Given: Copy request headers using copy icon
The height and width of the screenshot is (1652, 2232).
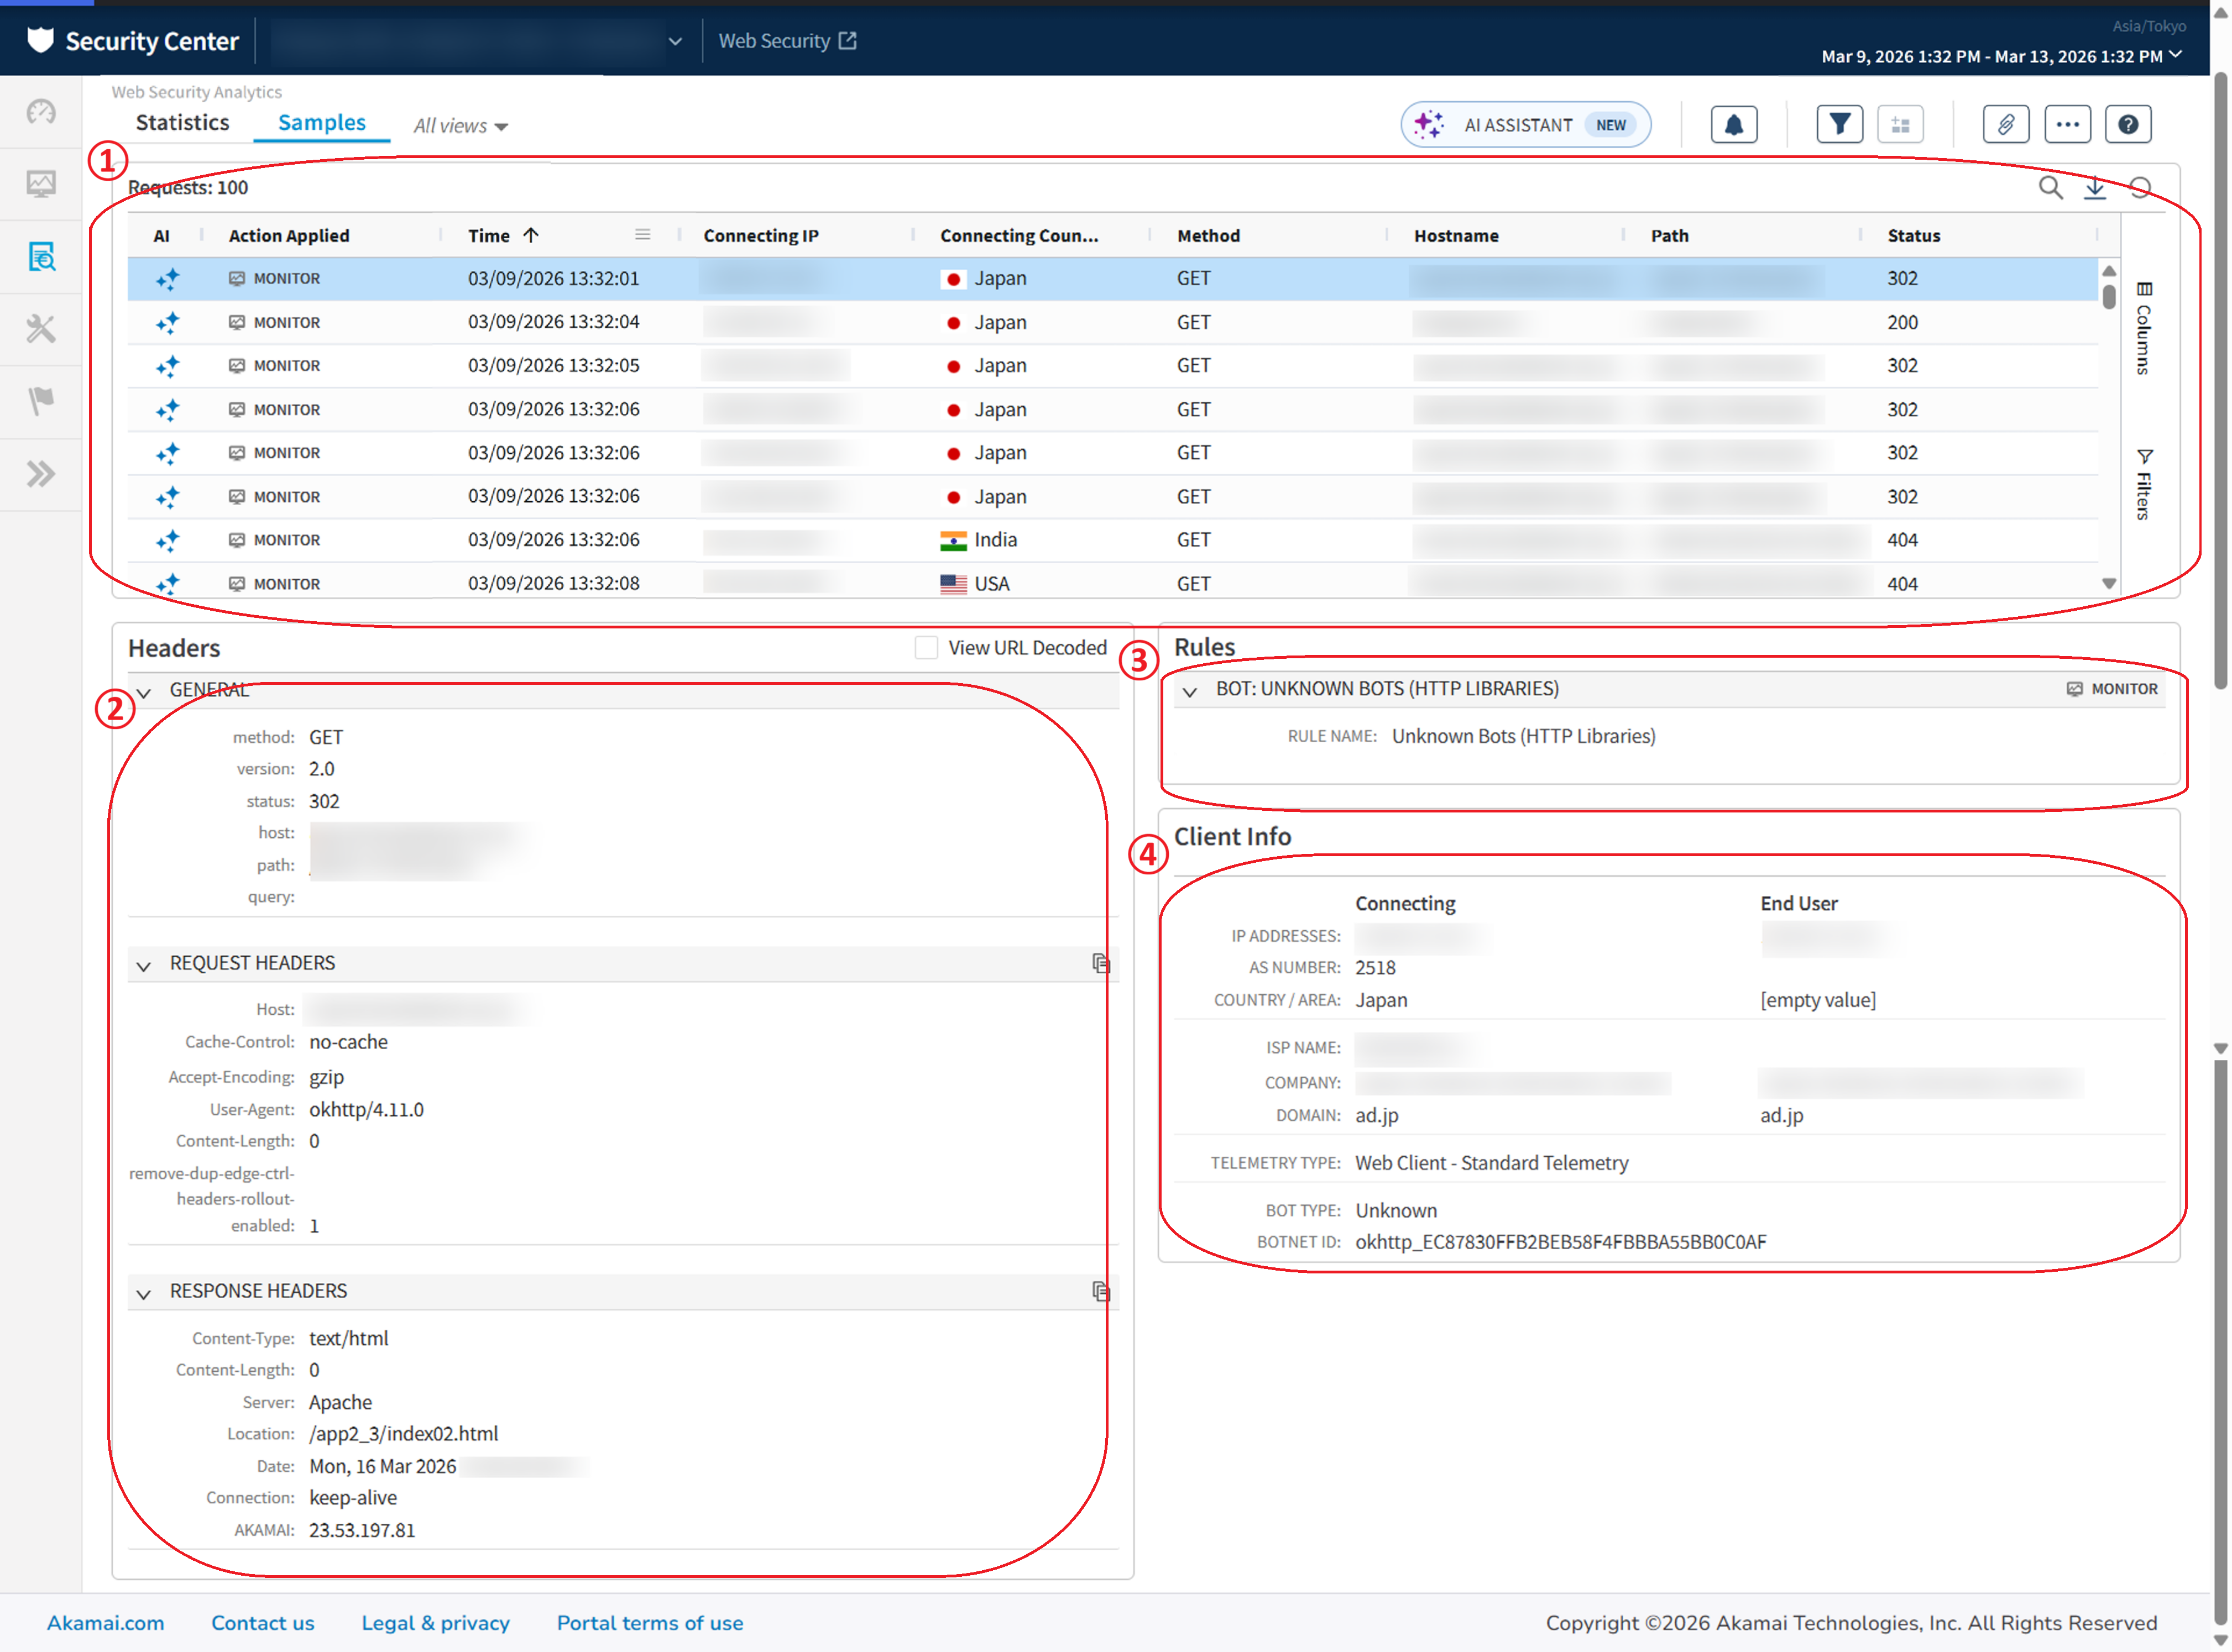Looking at the screenshot, I should click(x=1100, y=963).
